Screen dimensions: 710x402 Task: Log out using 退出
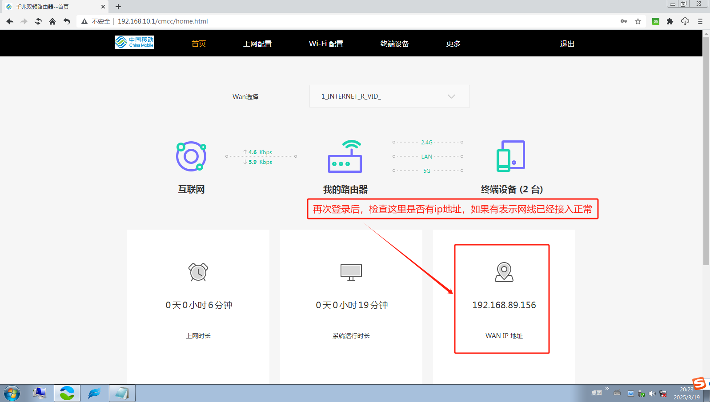click(x=567, y=44)
